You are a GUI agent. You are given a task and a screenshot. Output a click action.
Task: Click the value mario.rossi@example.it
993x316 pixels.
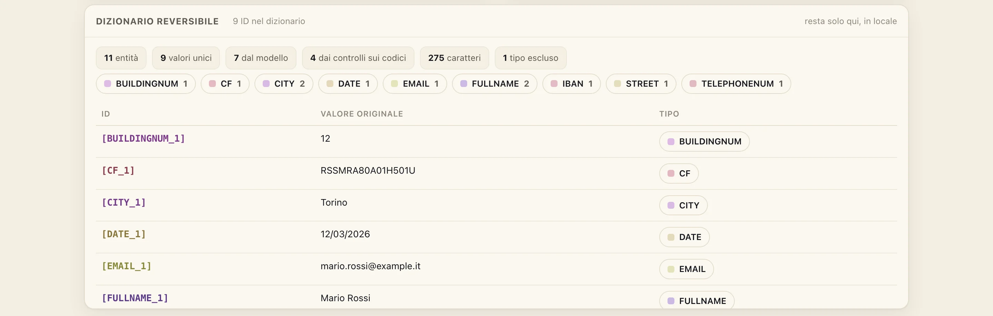coord(370,266)
